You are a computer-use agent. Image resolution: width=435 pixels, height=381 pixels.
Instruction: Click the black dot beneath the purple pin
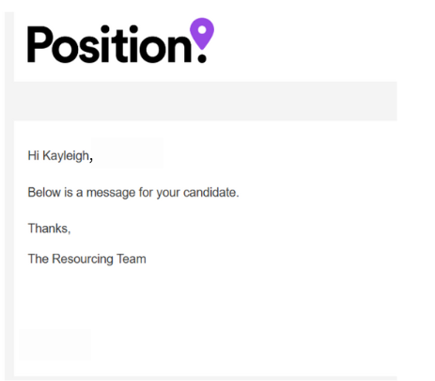203,58
